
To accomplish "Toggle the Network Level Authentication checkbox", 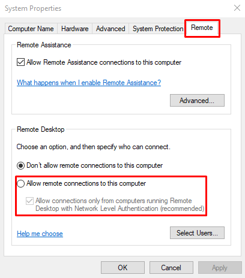I will point(29,201).
